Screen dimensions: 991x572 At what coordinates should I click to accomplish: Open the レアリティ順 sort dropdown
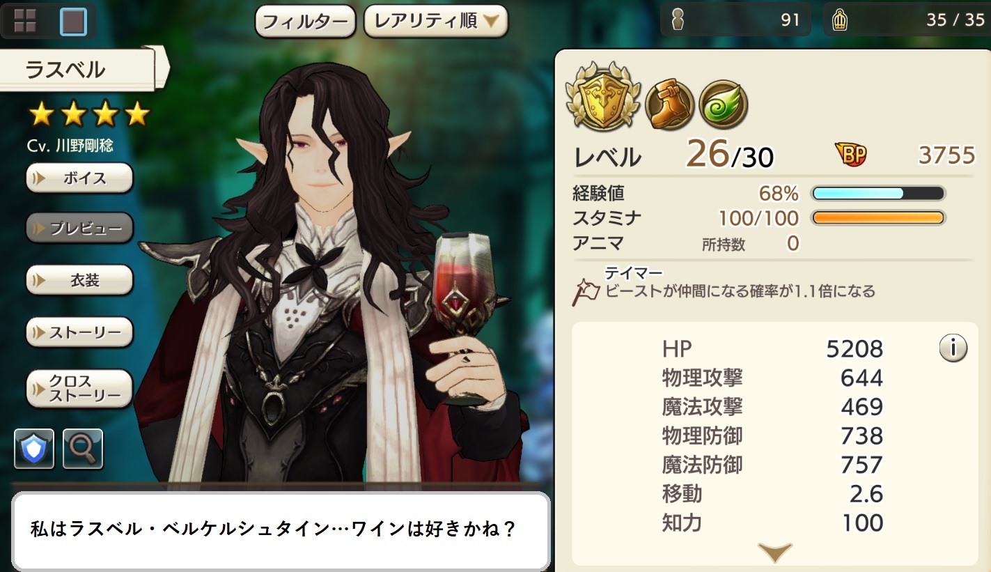click(x=436, y=22)
